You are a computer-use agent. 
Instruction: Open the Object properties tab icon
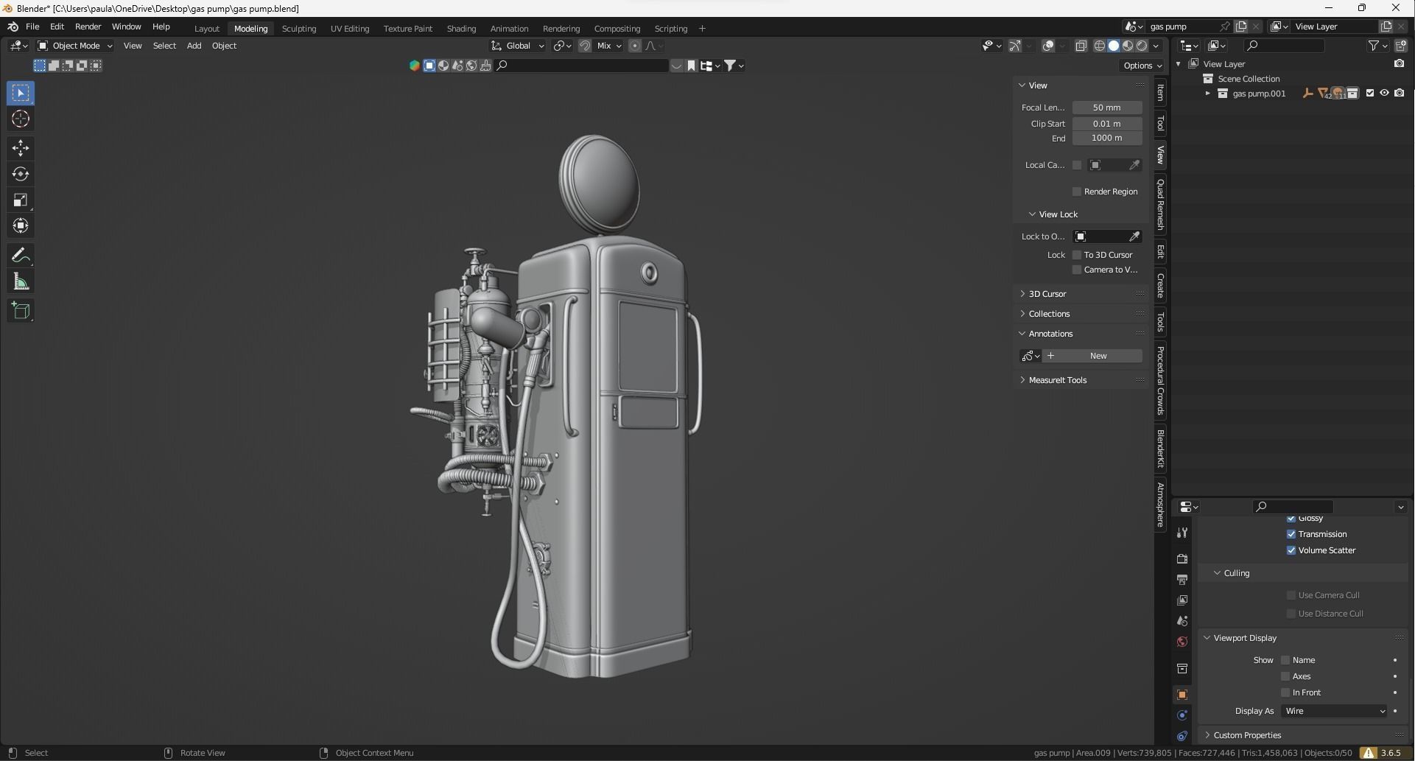click(x=1182, y=695)
